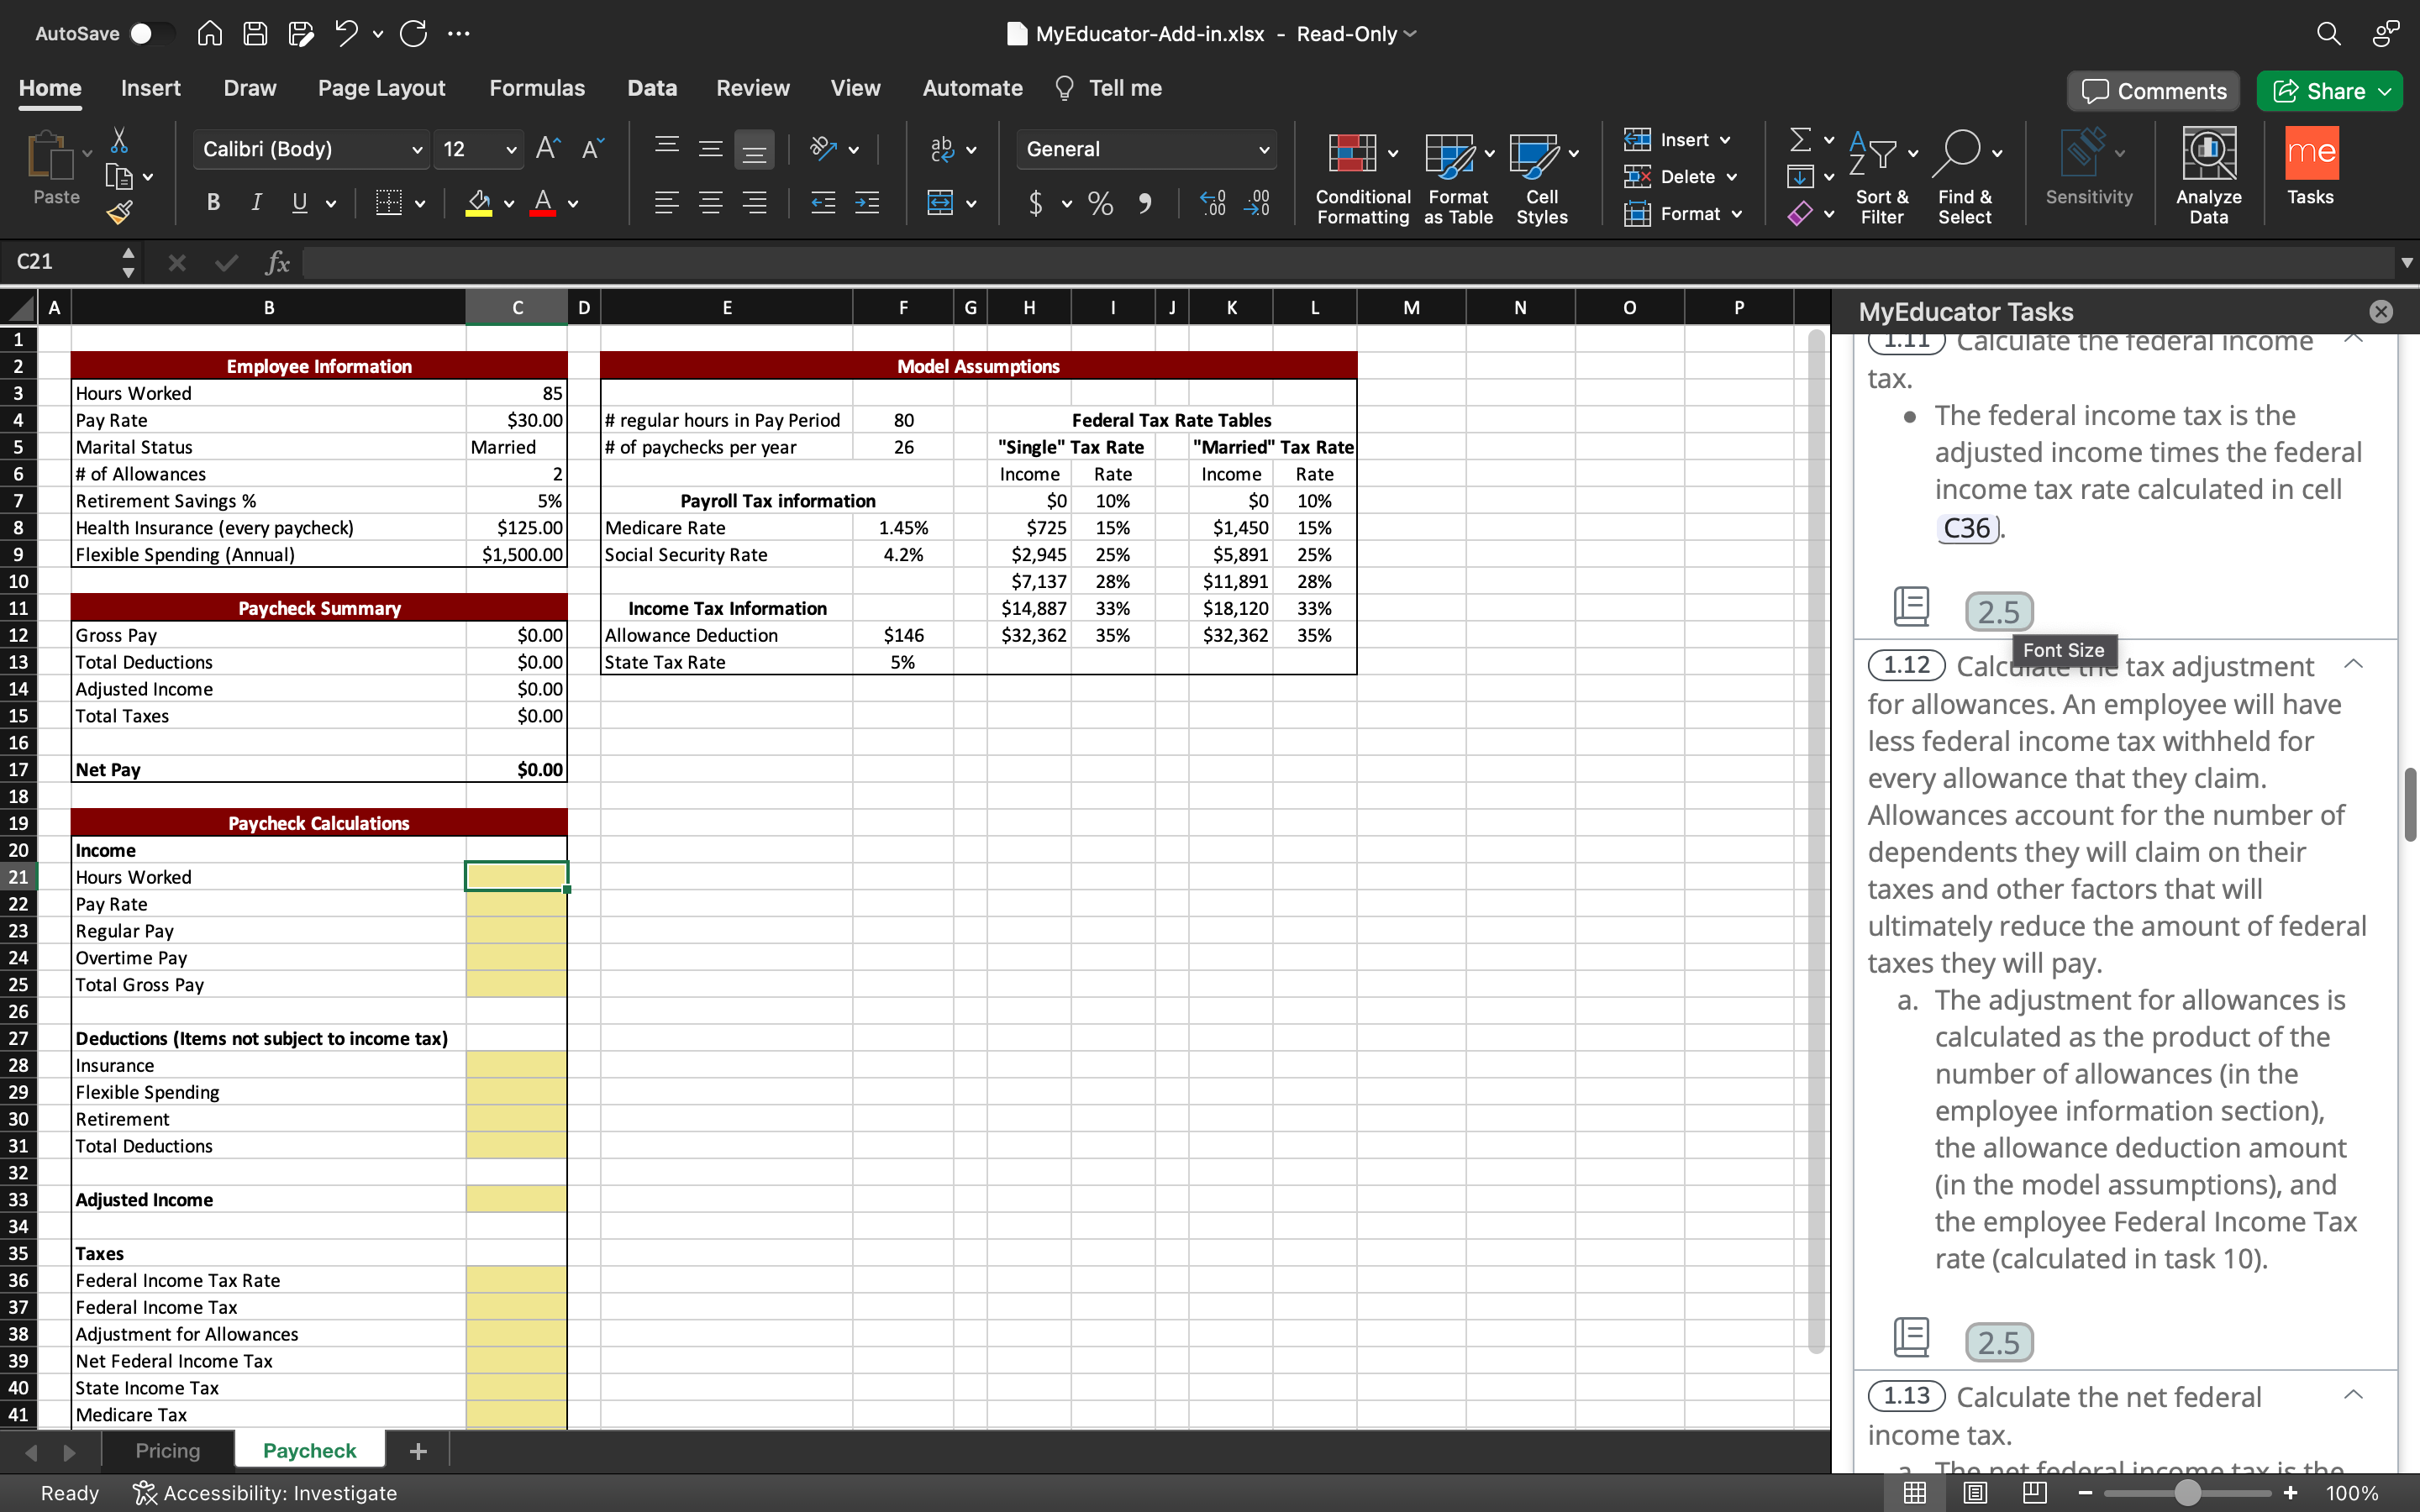Switch to Page Layout view in status bar
The image size is (2420, 1512).
click(x=1974, y=1492)
